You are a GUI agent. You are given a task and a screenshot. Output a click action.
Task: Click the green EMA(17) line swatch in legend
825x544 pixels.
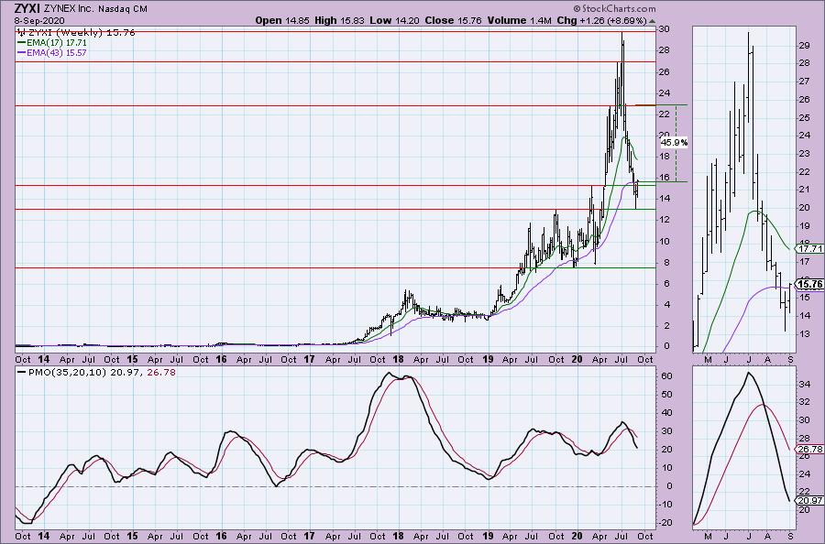coord(22,42)
